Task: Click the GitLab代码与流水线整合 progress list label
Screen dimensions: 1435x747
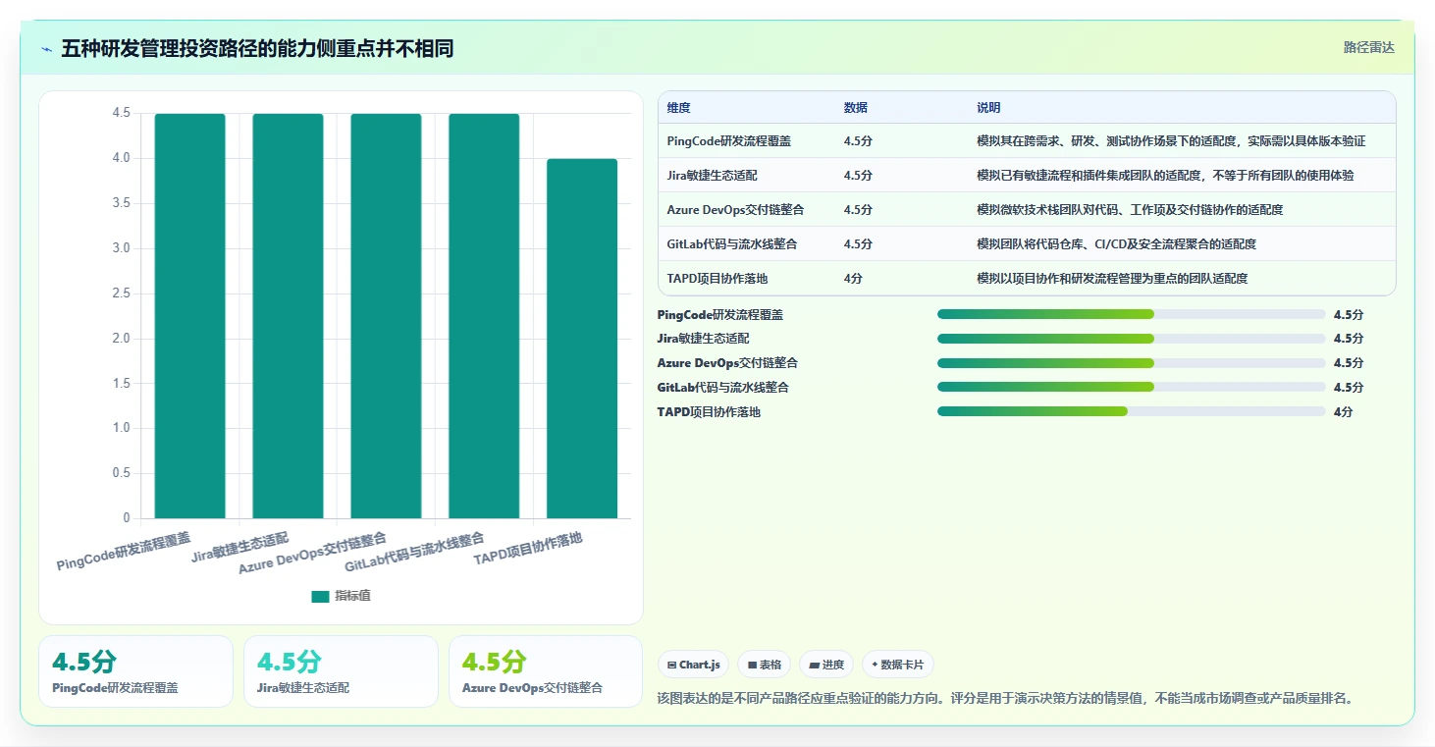Action: tap(723, 388)
